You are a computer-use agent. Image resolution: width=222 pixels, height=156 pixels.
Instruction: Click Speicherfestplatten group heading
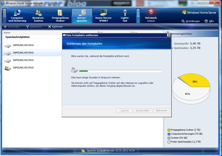[x=17, y=37]
